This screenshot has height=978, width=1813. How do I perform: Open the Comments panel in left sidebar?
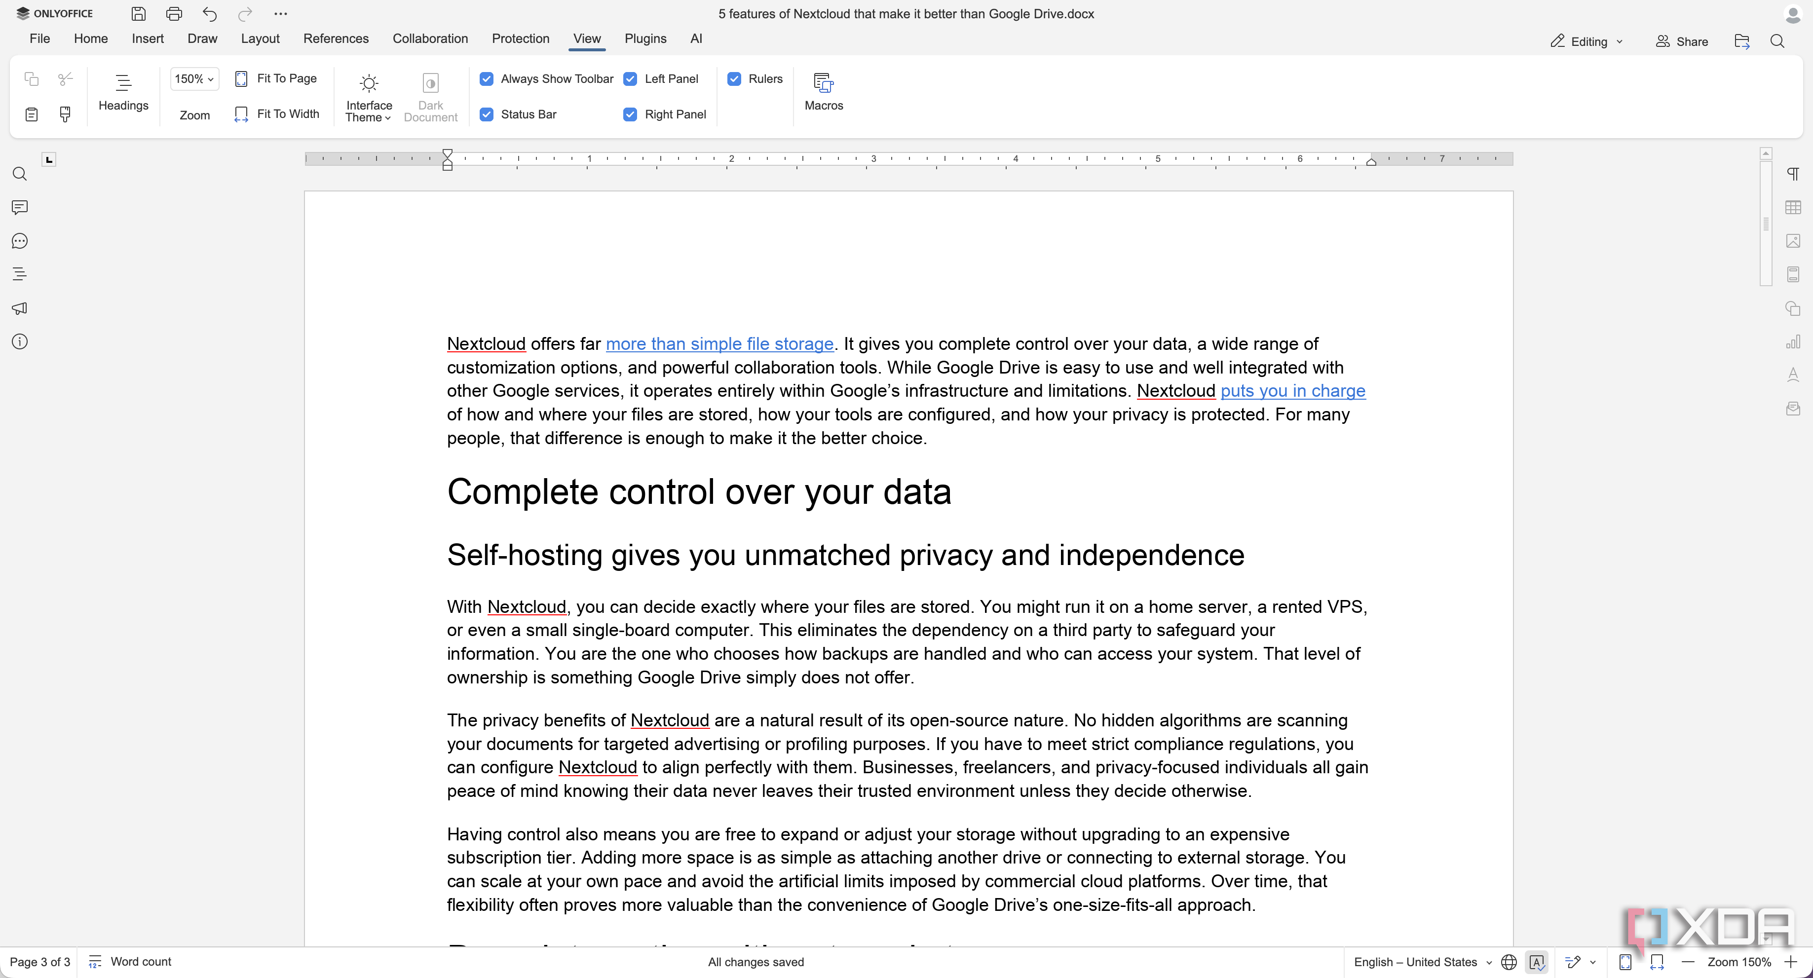[20, 208]
